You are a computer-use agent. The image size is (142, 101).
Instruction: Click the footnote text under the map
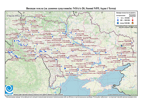pyautogui.click(x=71, y=97)
